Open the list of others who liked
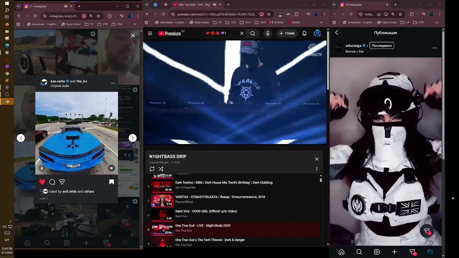The height and width of the screenshot is (258, 459). tap(89, 192)
